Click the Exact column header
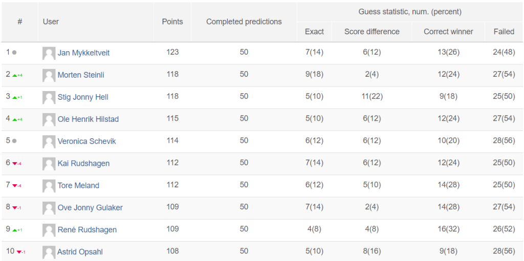Image resolution: width=524 pixels, height=261 pixels. pyautogui.click(x=315, y=31)
